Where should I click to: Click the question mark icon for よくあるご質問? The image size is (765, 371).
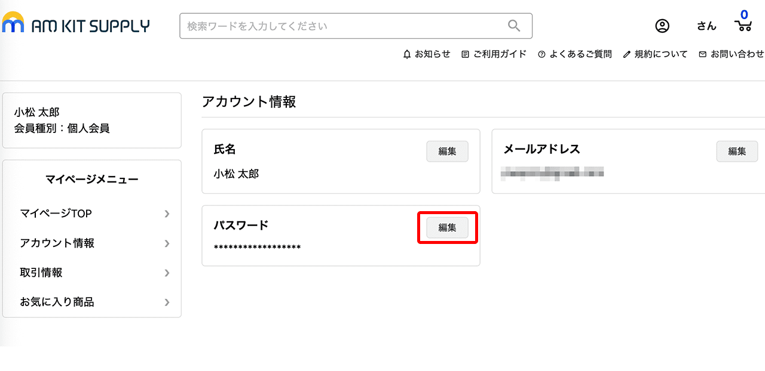click(541, 54)
